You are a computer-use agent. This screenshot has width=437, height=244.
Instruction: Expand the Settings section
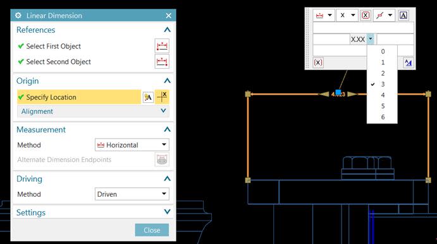(x=167, y=212)
